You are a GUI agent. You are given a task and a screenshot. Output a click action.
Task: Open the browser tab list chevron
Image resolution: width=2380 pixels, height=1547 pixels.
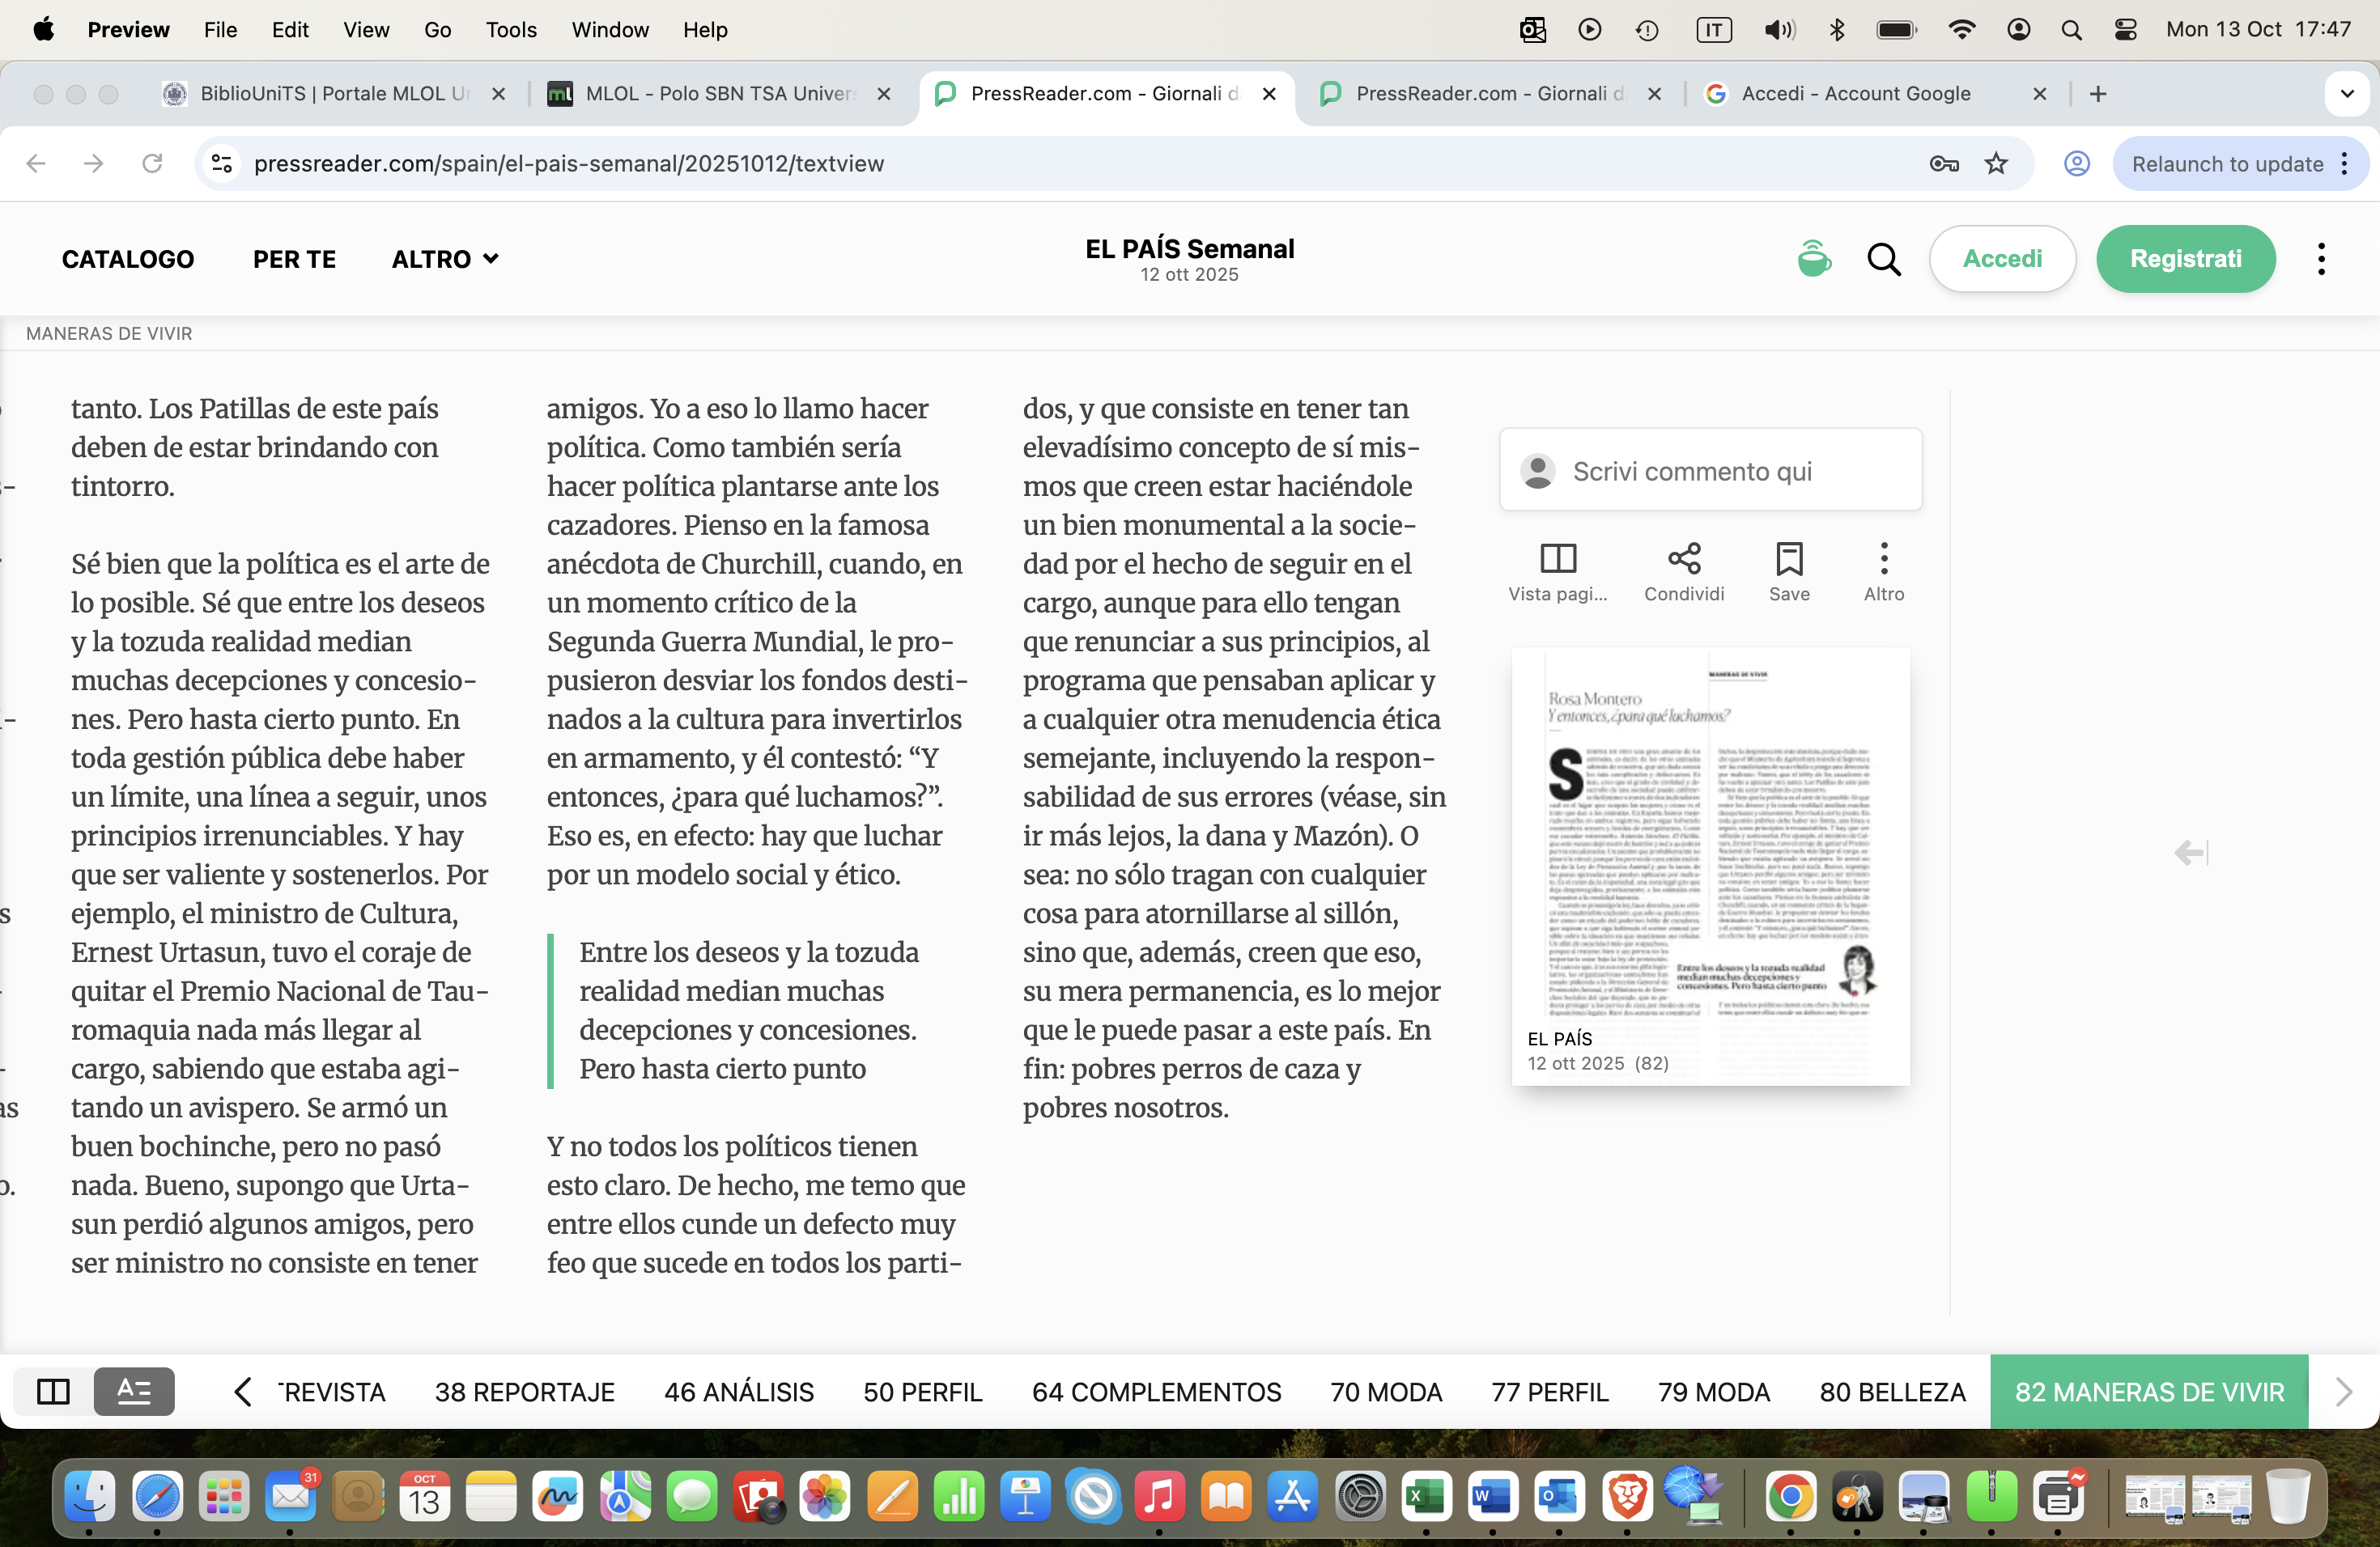[2346, 94]
